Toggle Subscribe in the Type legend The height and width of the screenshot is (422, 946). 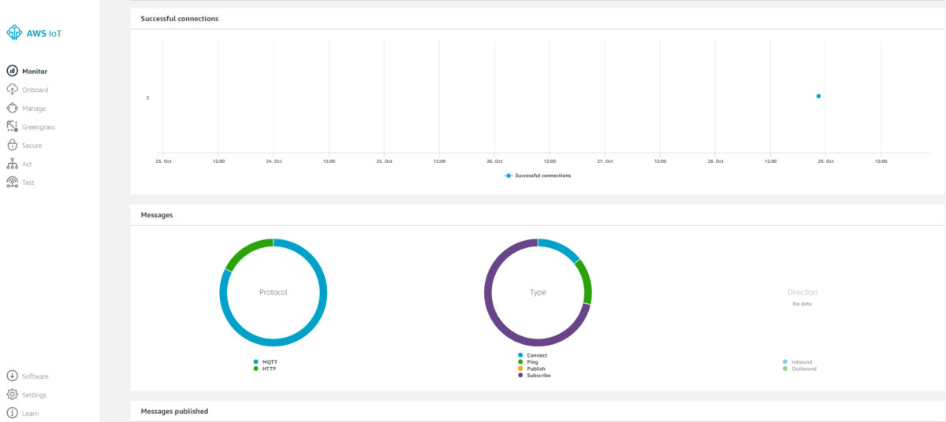pyautogui.click(x=534, y=376)
